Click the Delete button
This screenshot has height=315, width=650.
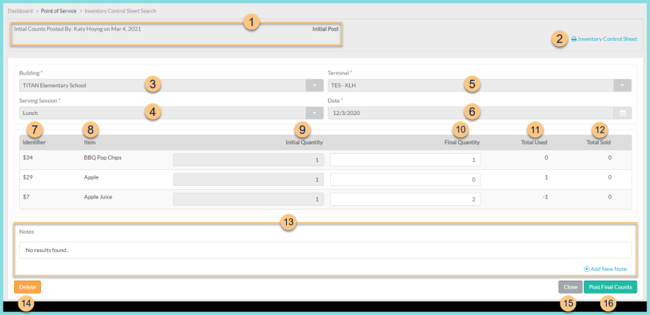pyautogui.click(x=27, y=287)
